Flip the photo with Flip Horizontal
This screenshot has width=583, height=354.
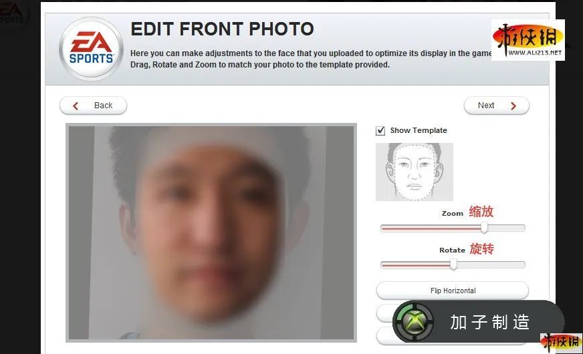pos(453,291)
